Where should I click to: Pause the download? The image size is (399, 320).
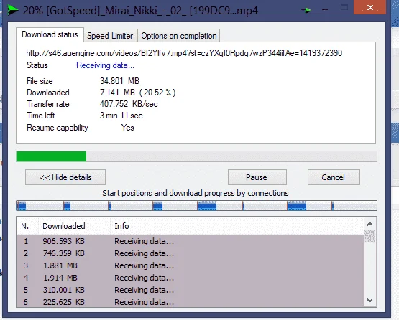(x=257, y=177)
